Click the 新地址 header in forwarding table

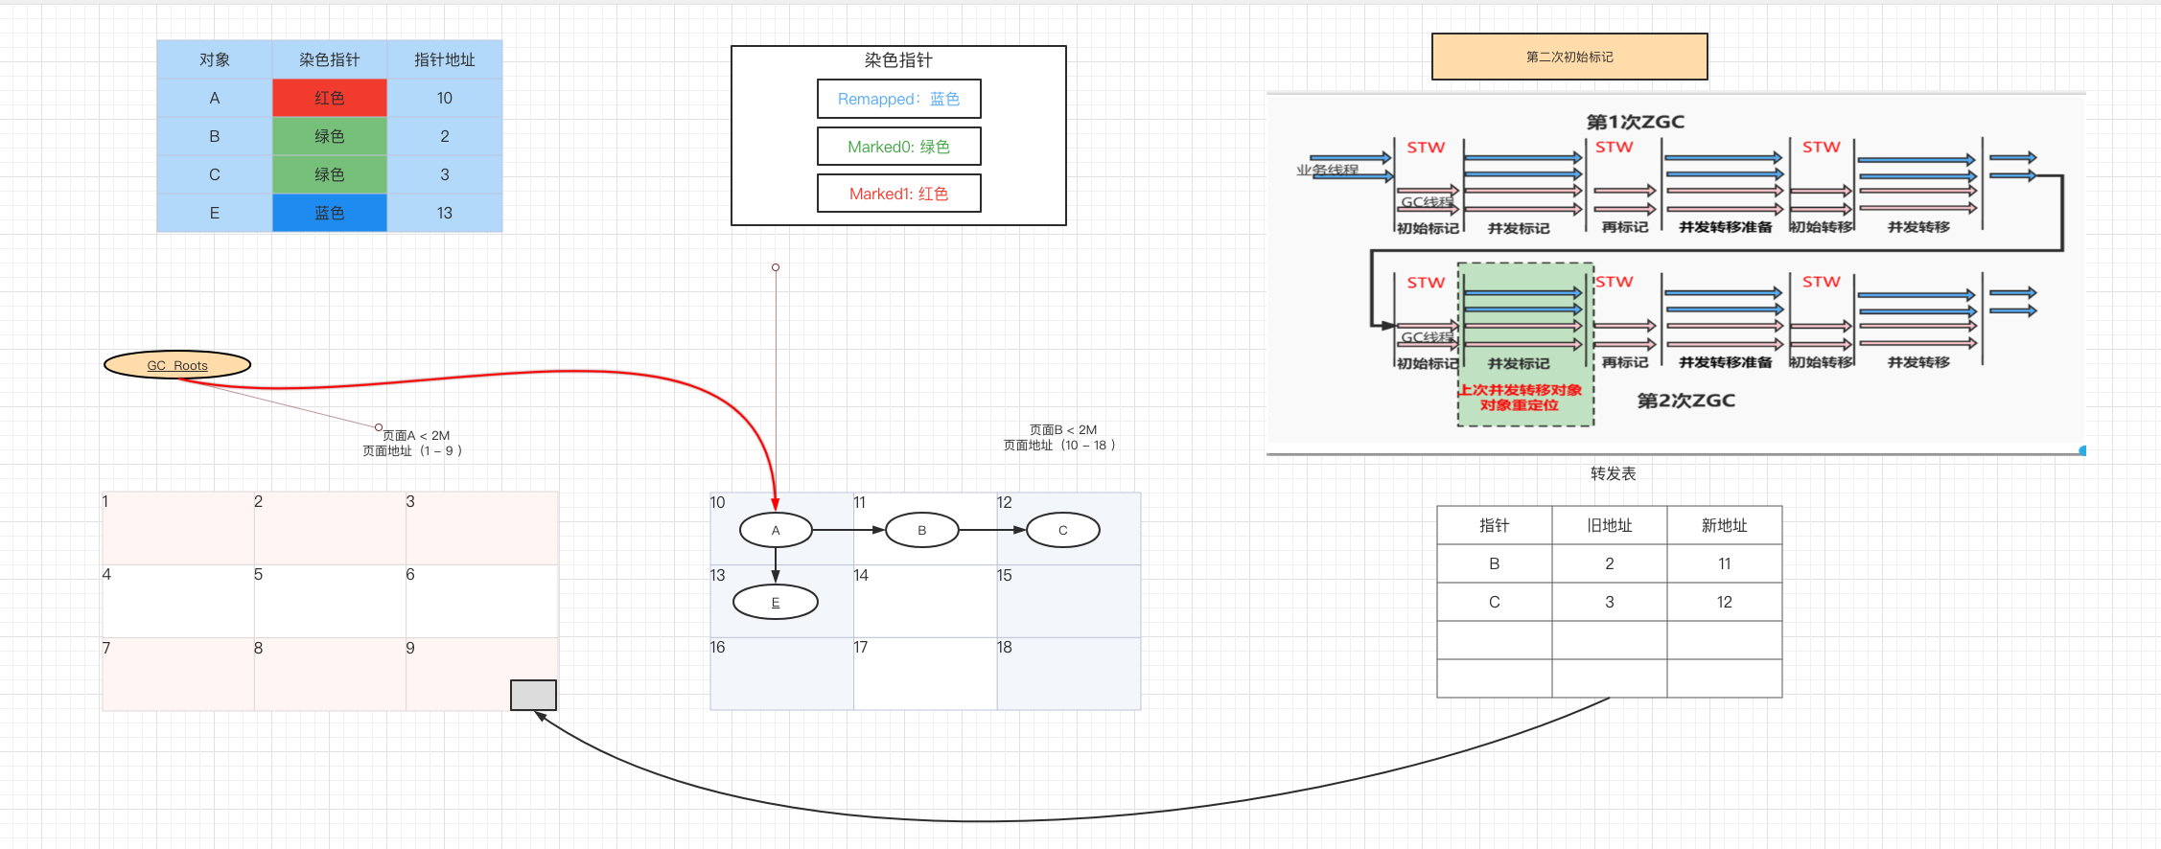coord(1724,525)
